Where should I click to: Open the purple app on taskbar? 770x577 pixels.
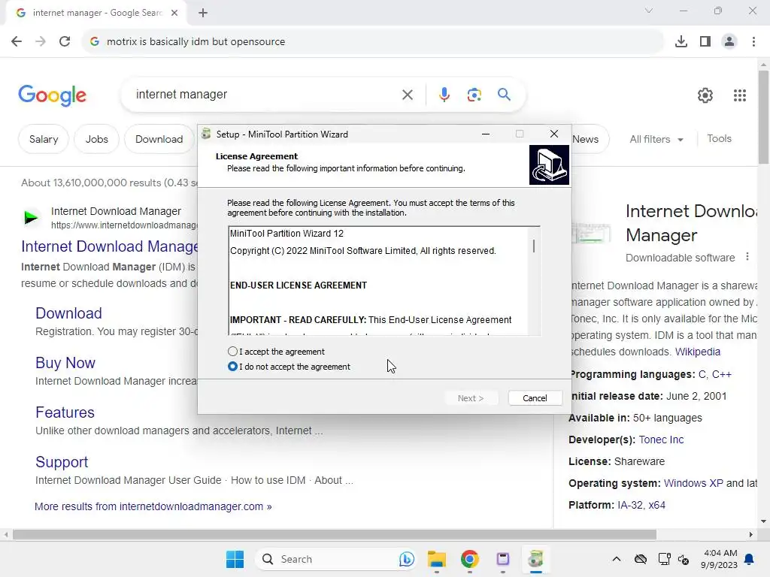[503, 559]
